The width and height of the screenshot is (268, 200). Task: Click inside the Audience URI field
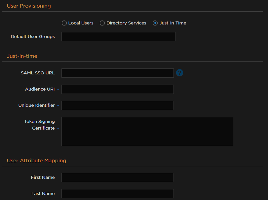pos(117,89)
